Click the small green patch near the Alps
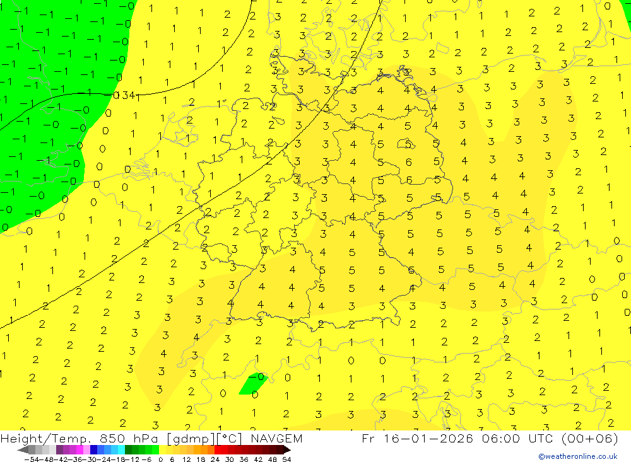This screenshot has width=631, height=462. tap(254, 384)
